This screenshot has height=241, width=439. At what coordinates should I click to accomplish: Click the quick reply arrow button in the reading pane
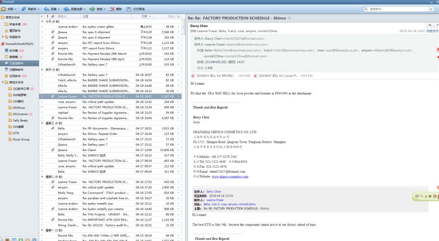[x=430, y=25]
